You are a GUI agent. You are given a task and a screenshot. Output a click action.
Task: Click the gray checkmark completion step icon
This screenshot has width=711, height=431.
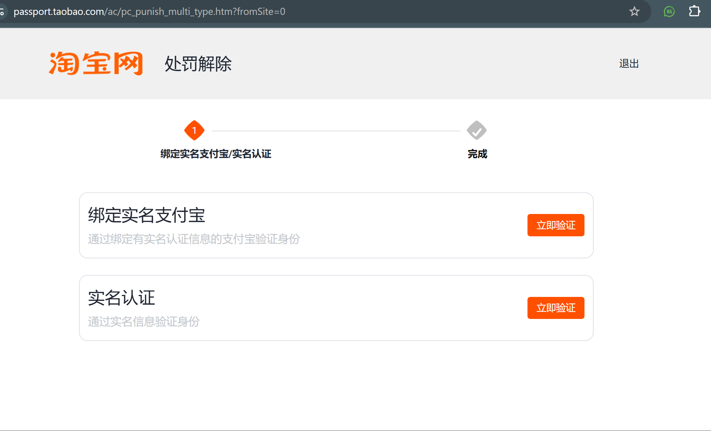[x=477, y=130]
